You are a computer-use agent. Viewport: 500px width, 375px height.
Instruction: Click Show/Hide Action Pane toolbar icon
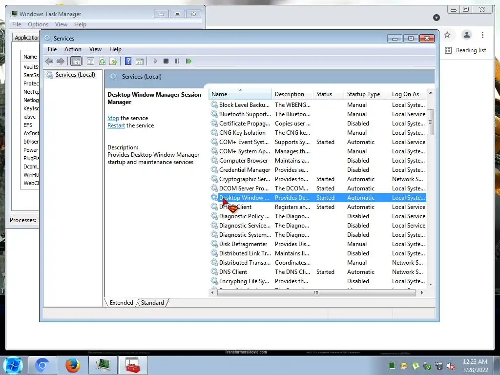coord(140,61)
